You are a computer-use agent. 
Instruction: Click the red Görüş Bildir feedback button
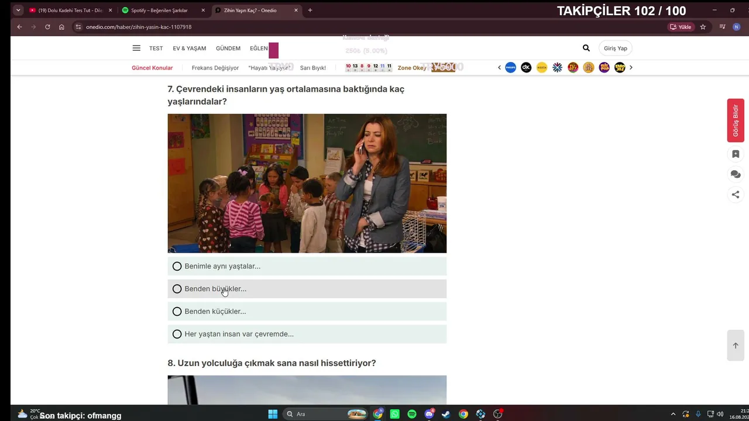pos(736,120)
